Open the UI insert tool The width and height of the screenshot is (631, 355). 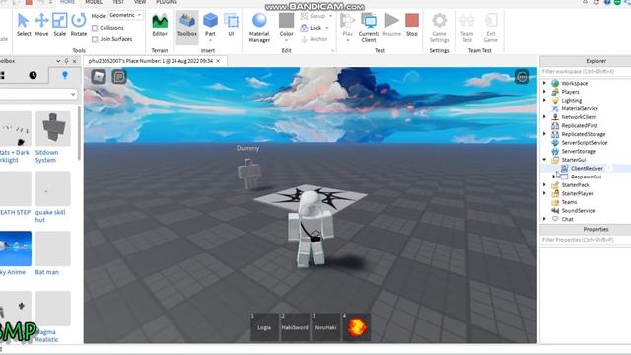231,25
